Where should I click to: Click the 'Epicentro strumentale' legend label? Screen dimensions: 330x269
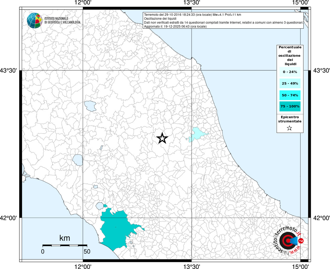[x=290, y=119]
